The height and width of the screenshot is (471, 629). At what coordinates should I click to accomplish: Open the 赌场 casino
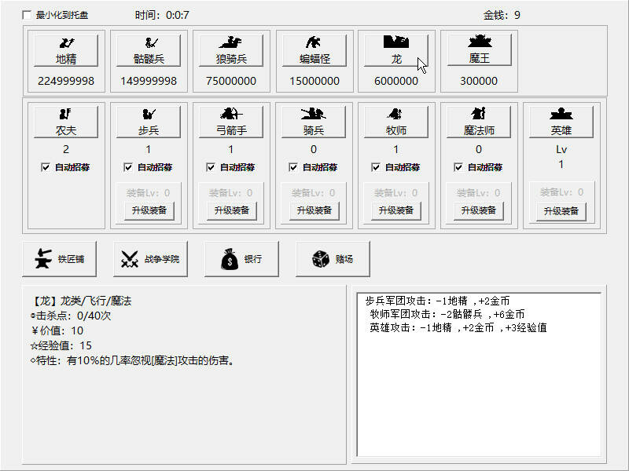tap(332, 259)
